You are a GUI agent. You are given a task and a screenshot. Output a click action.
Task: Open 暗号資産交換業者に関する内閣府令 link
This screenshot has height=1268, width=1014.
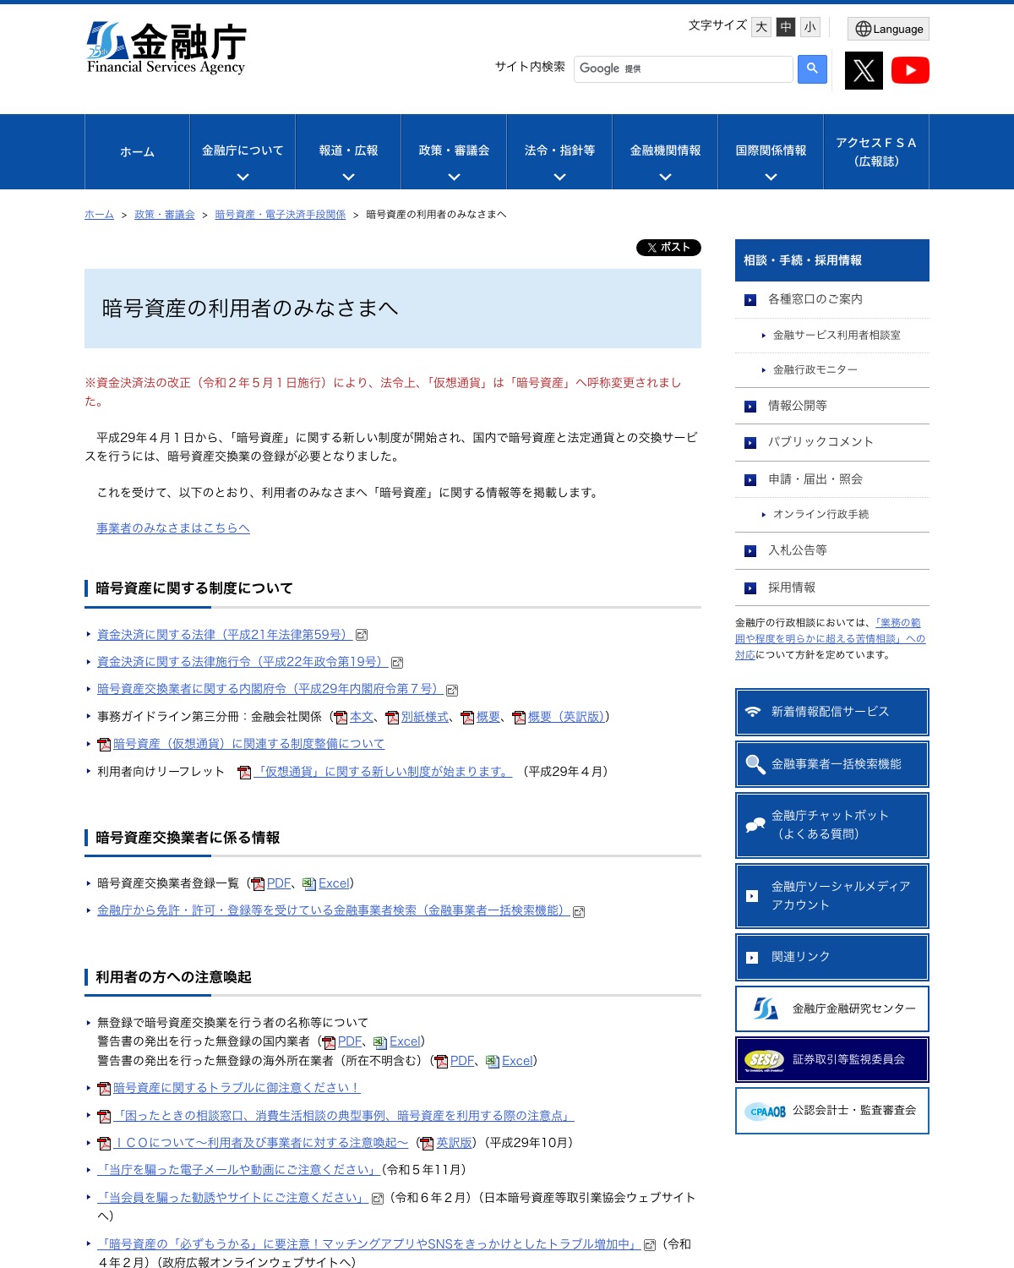[x=270, y=689]
